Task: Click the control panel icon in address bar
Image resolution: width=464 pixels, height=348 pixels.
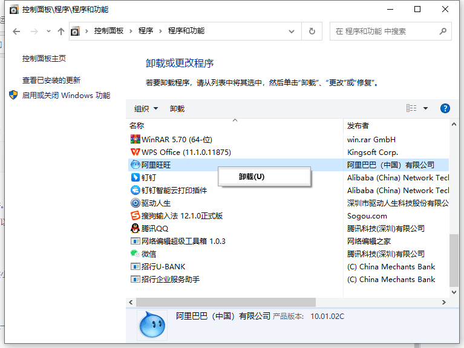Action: click(75, 31)
